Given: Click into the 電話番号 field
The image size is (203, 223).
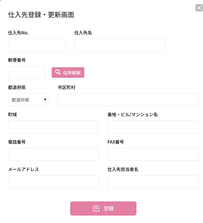Looking at the screenshot, I should [53, 154].
